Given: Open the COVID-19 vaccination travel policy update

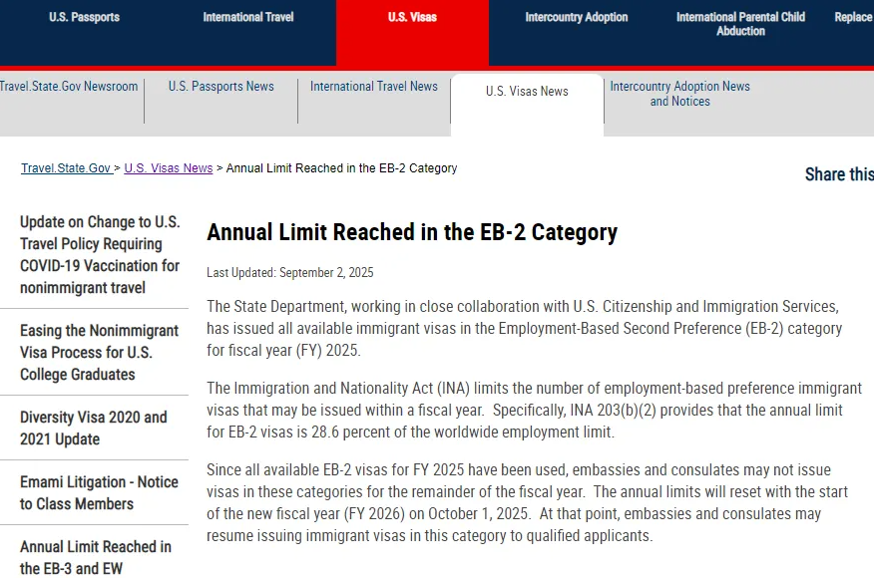Looking at the screenshot, I should coord(100,255).
